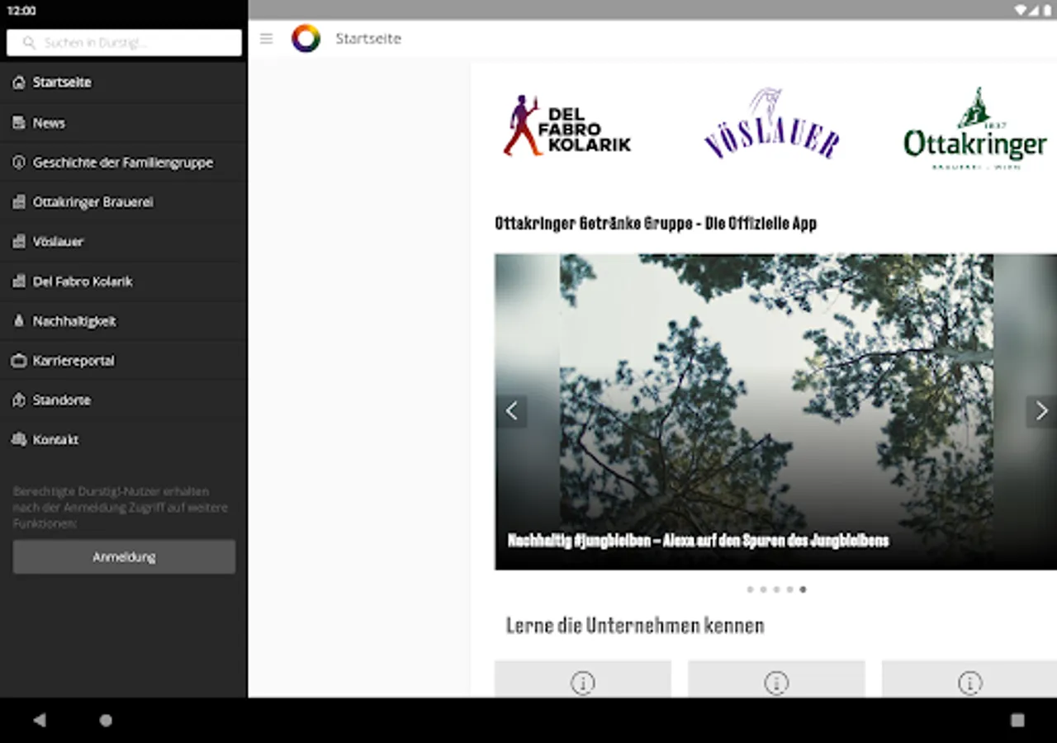Click the search magnifier icon

point(30,43)
